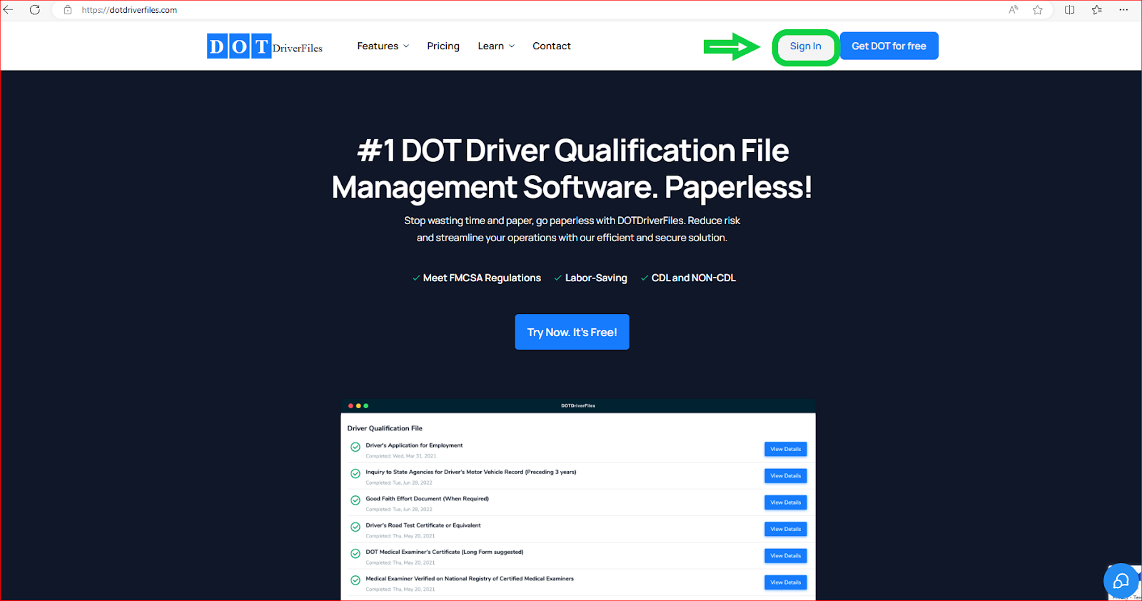Click checkmark beside Good Faith Effort Document
The image size is (1142, 601).
click(x=355, y=500)
